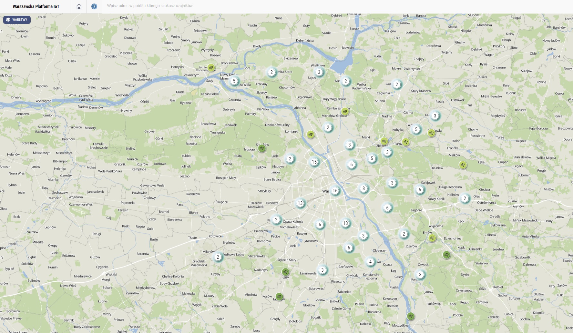
Task: Open the accessibility options icon
Action: click(94, 6)
